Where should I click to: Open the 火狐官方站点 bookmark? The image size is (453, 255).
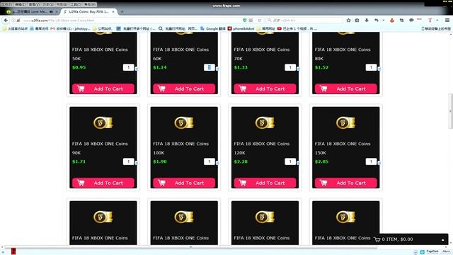click(x=15, y=28)
